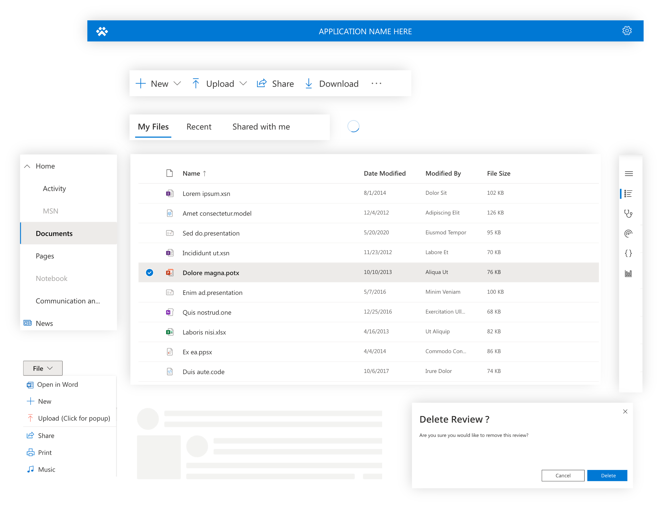The image size is (662, 507).
Task: Click the loading spinner element
Action: [x=353, y=127]
